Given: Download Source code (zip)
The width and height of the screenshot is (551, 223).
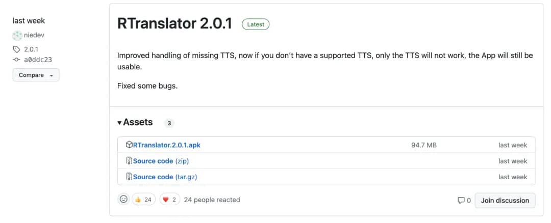Looking at the screenshot, I should click(161, 161).
